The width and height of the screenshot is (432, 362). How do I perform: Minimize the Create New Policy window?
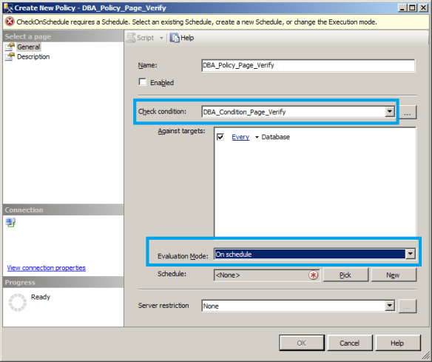[x=402, y=8]
